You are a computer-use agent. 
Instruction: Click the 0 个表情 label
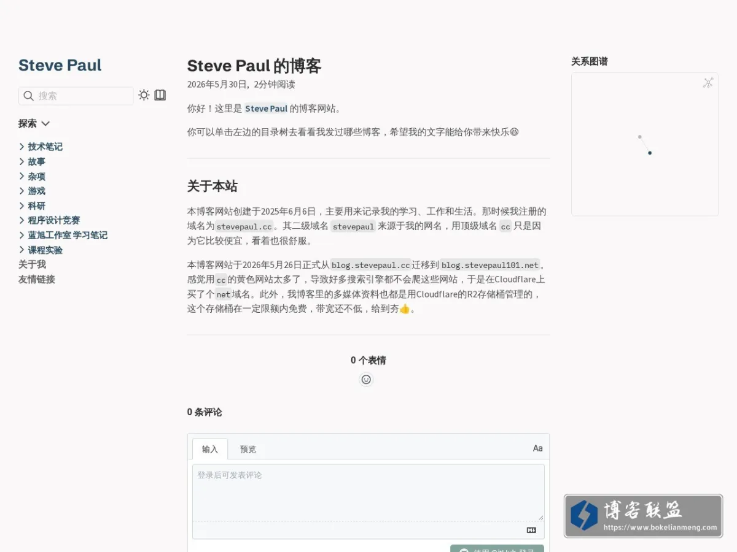coord(368,360)
